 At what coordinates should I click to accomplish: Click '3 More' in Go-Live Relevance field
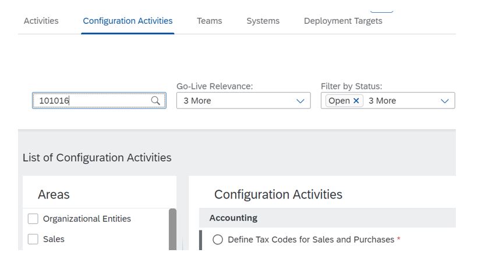(197, 101)
